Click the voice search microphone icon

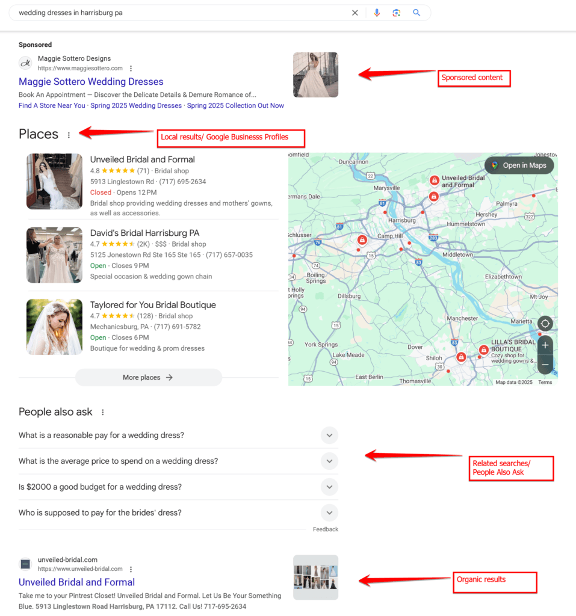[x=377, y=13]
